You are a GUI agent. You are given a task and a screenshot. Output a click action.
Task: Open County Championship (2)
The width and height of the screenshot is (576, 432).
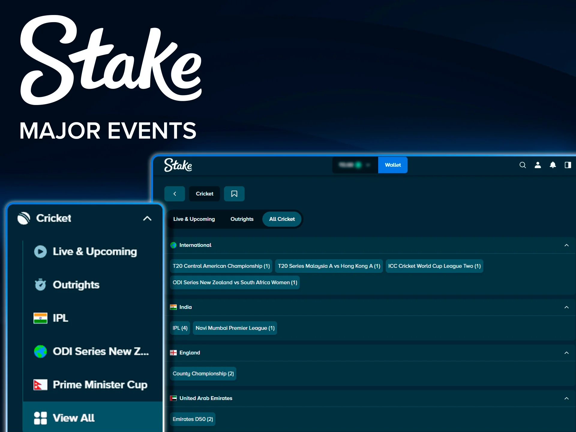pos(203,374)
